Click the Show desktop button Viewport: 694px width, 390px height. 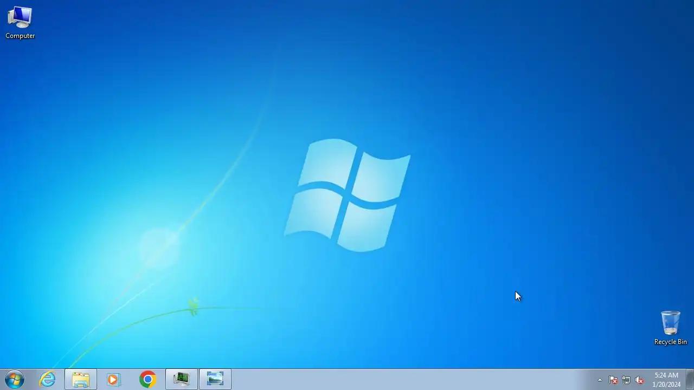tap(690, 379)
